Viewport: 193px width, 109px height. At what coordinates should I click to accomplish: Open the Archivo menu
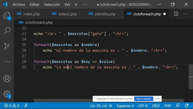coord(19,5)
